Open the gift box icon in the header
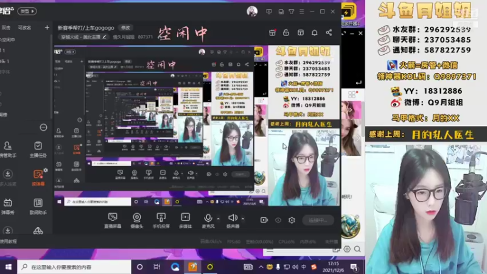487x274 pixels. [x=272, y=33]
